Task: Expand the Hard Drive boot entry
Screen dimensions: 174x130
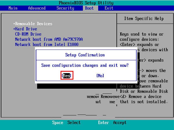Action: click(25, 29)
